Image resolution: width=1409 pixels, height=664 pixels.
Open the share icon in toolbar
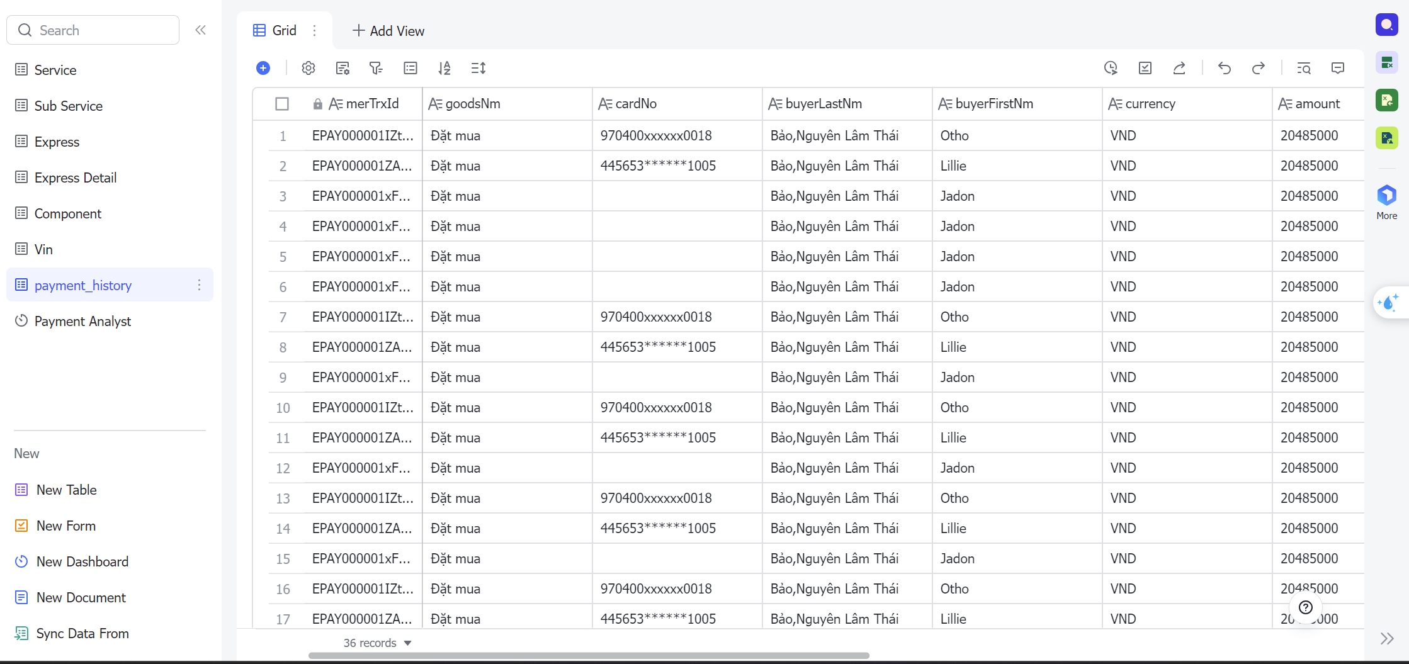click(1179, 68)
